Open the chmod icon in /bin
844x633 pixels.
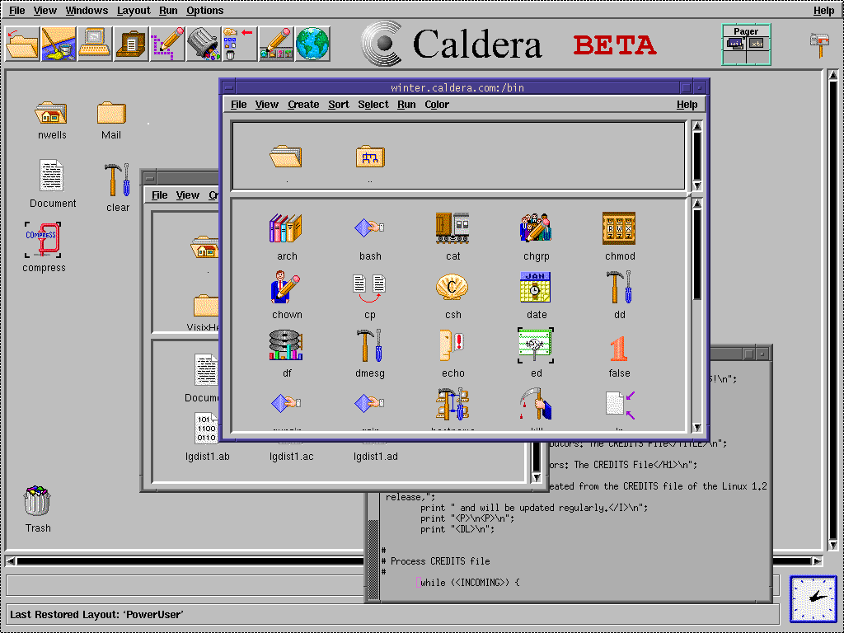[x=619, y=229]
